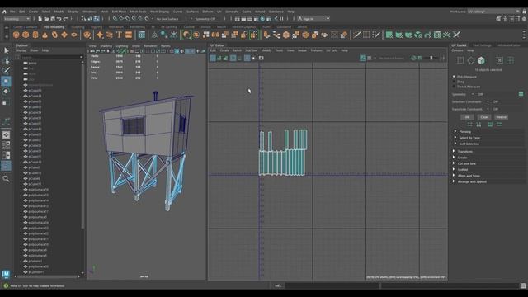Click the green checker UV shelf icon

[x=437, y=35]
